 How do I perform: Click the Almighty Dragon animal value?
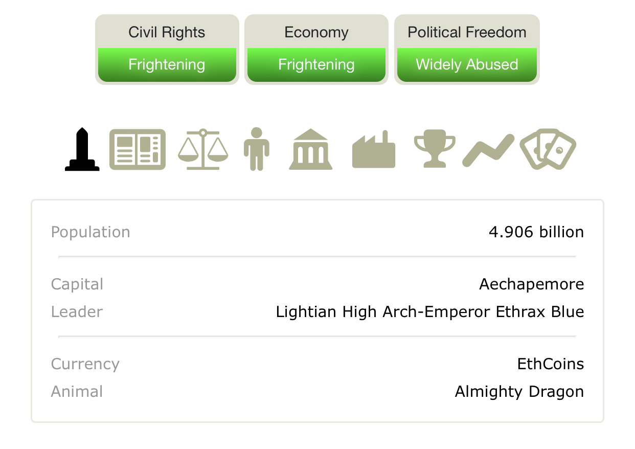coord(519,392)
